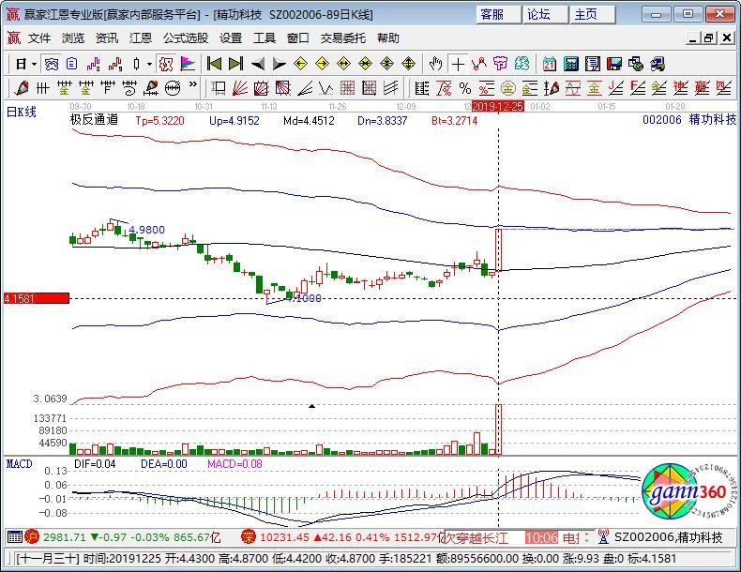This screenshot has height=572, width=741.
Task: Jump to first bar with skip-to-start arrow
Action: coord(214,64)
